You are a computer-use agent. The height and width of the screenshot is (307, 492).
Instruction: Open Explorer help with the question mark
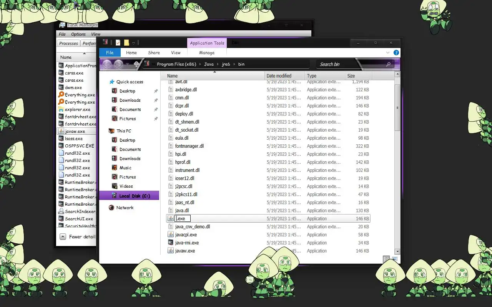(396, 53)
